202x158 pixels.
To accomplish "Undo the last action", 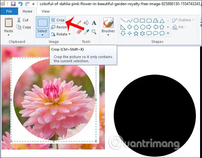I will [x=20, y=4].
